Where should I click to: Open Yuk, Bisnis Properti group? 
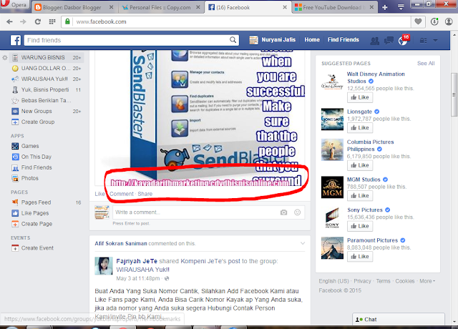pyautogui.click(x=47, y=89)
